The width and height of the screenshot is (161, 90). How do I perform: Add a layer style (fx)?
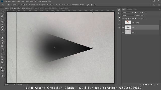(143, 84)
